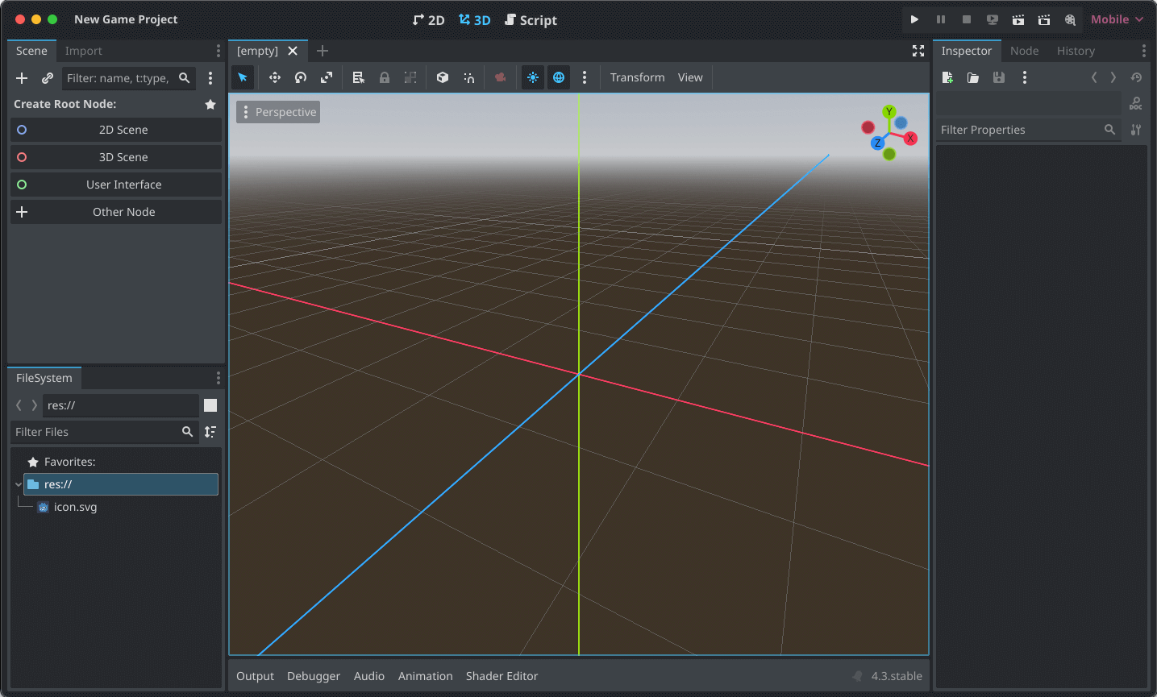Run the project with play button
This screenshot has height=697, width=1157.
914,19
